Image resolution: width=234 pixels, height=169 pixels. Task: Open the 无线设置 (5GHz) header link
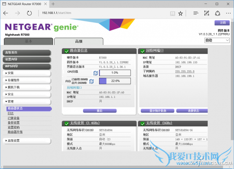click(159, 123)
